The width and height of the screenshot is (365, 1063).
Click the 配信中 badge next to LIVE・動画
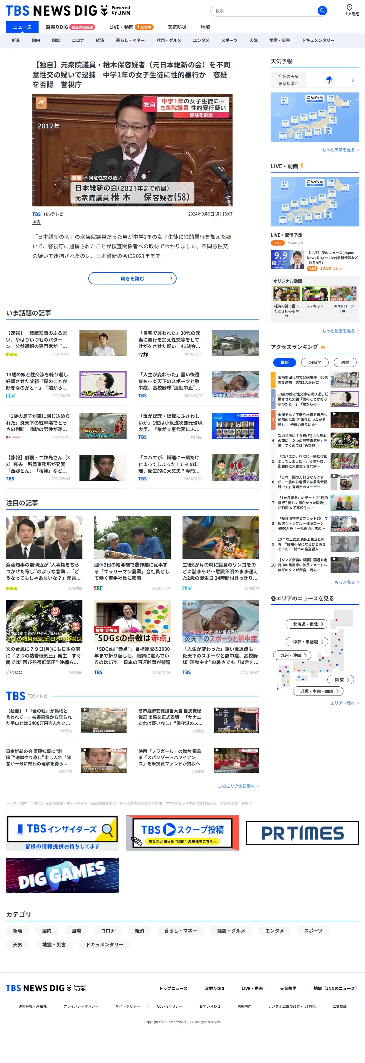coord(144,27)
